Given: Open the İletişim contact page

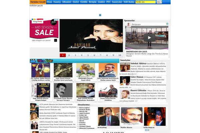Looking at the screenshot, I should [93, 2].
